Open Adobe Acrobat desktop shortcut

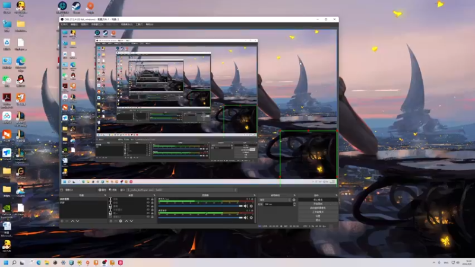7,100
